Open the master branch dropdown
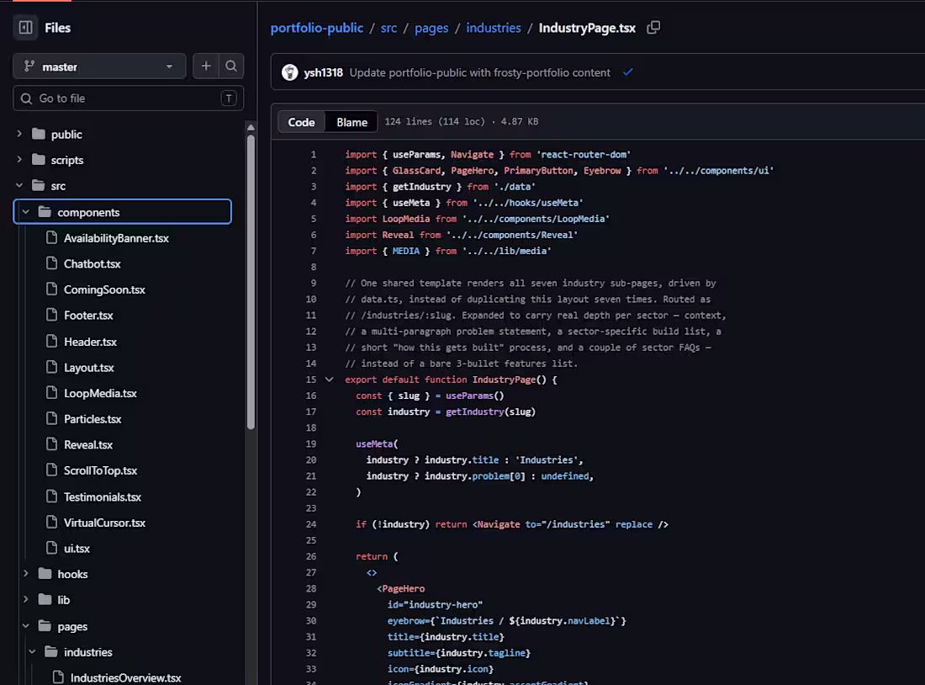This screenshot has width=925, height=685. coord(99,66)
